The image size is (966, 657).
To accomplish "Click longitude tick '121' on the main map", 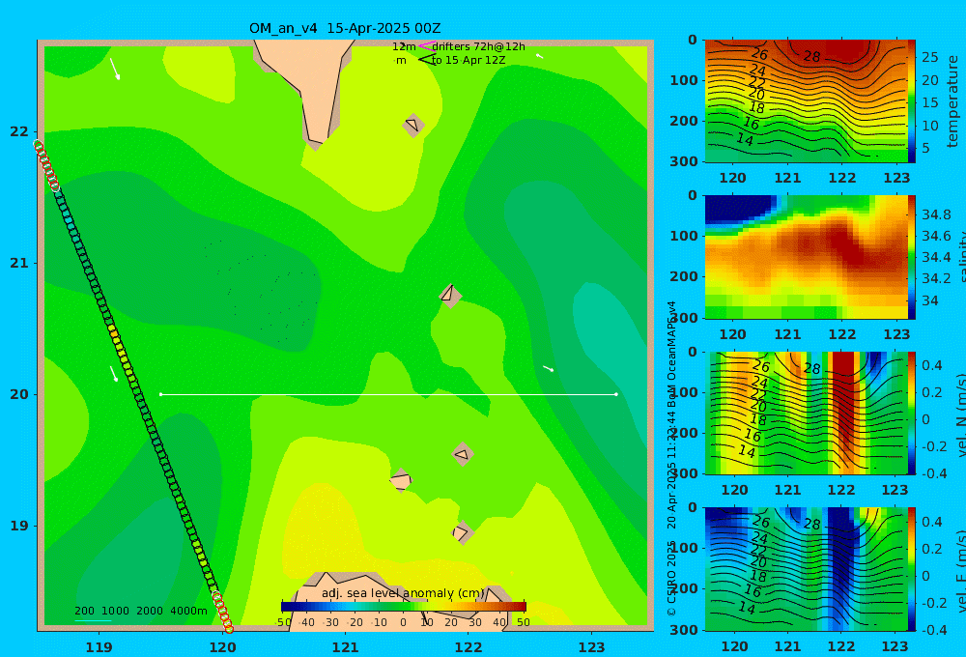I will [345, 647].
